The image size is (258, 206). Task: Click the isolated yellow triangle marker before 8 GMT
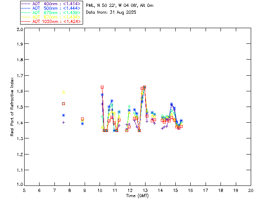point(64,92)
